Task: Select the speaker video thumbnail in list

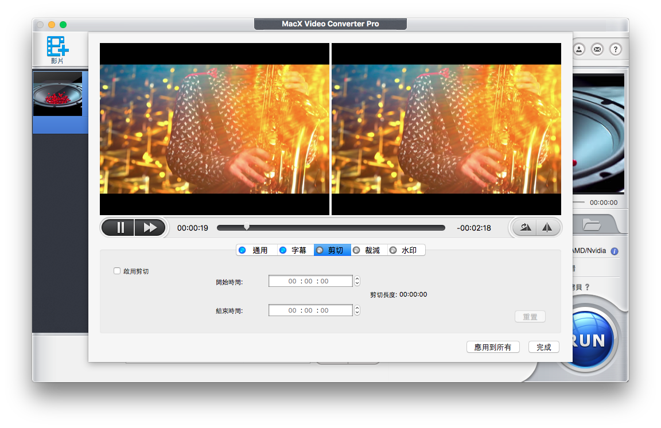Action: pyautogui.click(x=58, y=94)
